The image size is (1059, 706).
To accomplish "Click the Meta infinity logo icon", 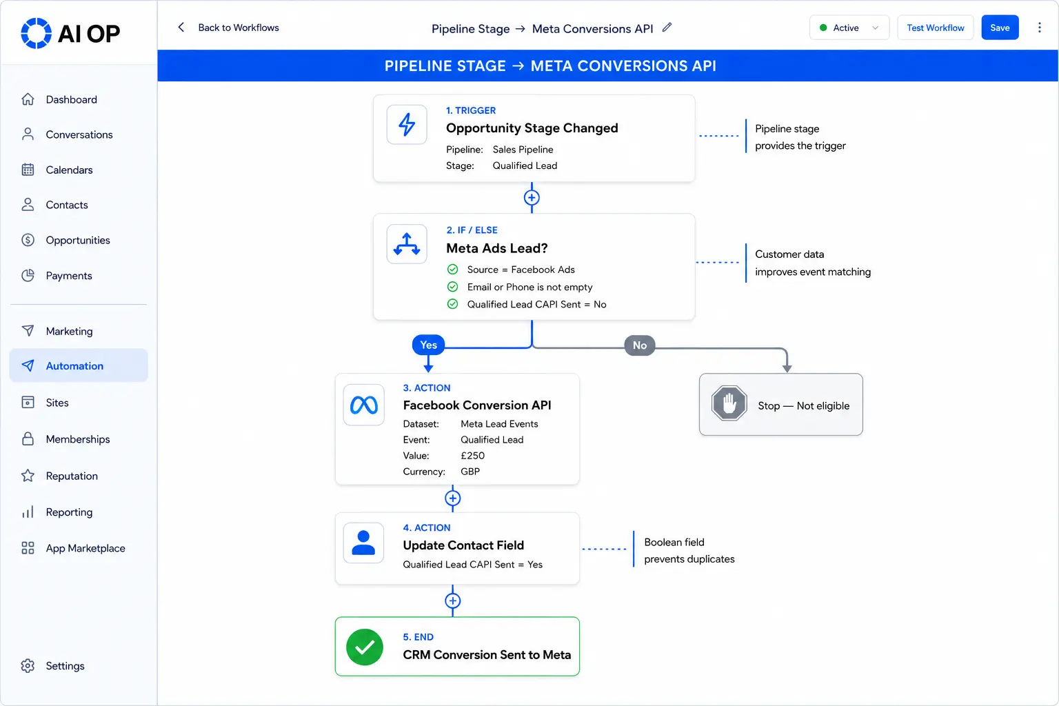I will coord(363,405).
